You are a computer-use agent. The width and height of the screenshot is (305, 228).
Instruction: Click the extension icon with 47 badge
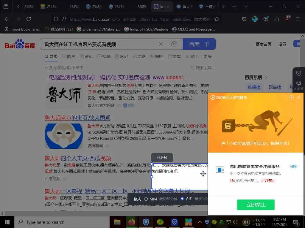point(287,18)
